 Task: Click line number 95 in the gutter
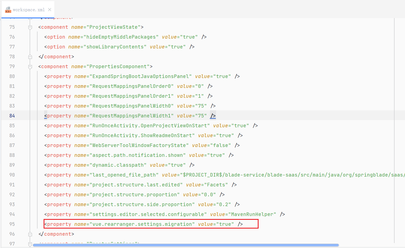[x=12, y=224]
